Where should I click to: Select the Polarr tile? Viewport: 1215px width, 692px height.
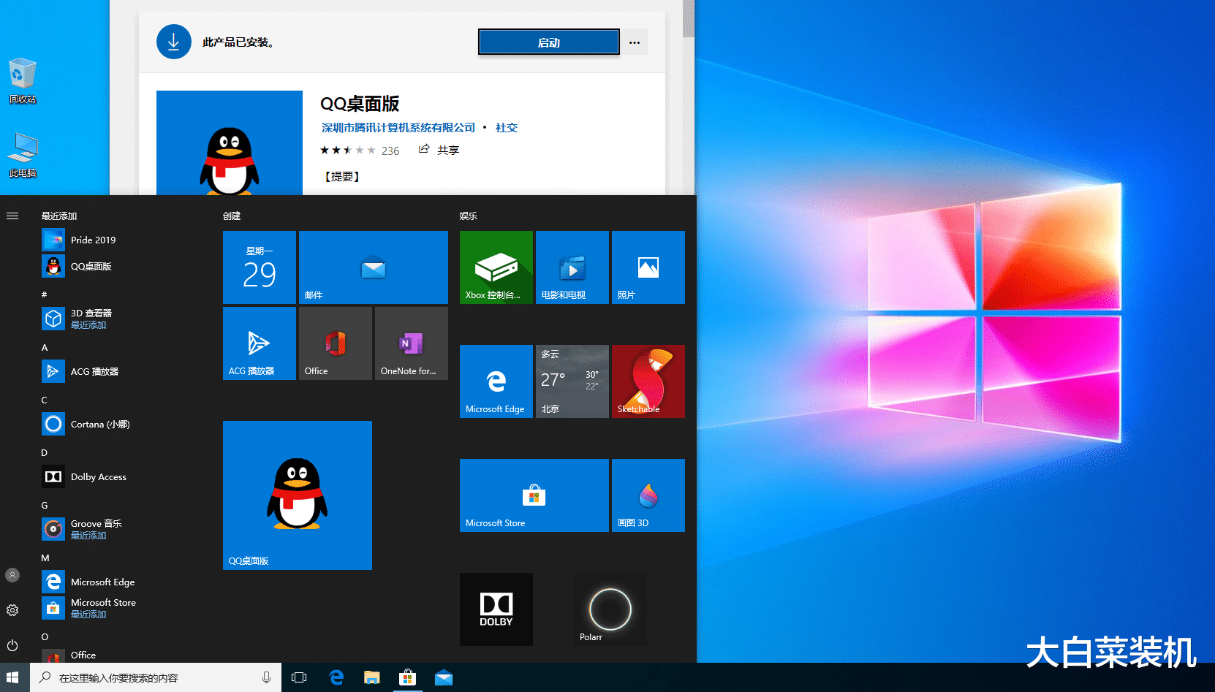609,609
